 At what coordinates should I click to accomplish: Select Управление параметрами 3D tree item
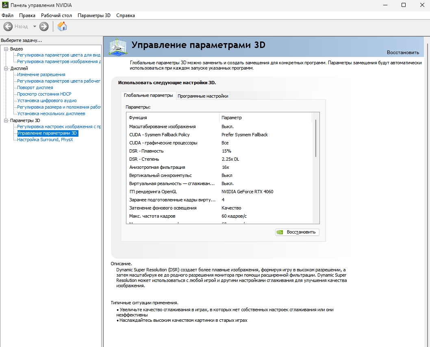pos(47,133)
